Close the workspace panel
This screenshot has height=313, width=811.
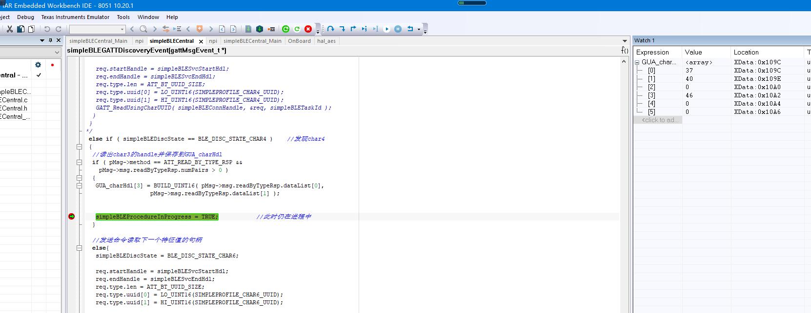point(59,41)
